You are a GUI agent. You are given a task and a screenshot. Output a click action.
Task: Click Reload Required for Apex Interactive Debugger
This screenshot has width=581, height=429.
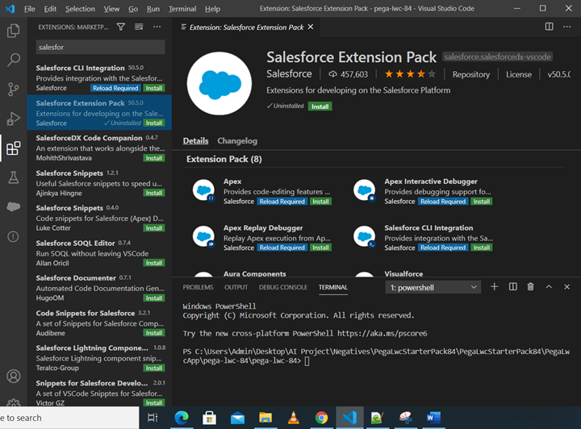[x=443, y=202]
